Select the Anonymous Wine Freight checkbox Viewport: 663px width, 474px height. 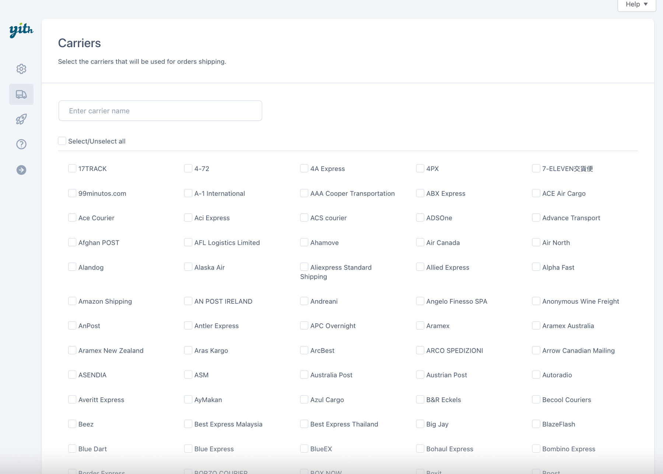pos(536,301)
